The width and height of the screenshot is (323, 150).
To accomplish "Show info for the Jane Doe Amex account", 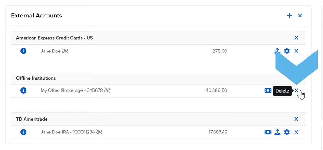I will pos(23,51).
